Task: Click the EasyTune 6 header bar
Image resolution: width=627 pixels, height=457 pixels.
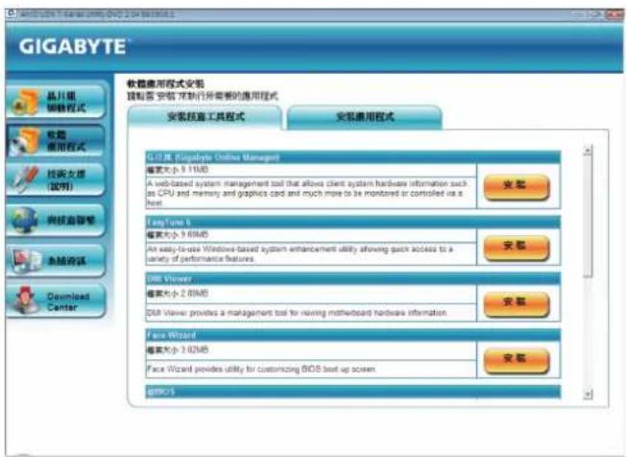Action: [353, 222]
